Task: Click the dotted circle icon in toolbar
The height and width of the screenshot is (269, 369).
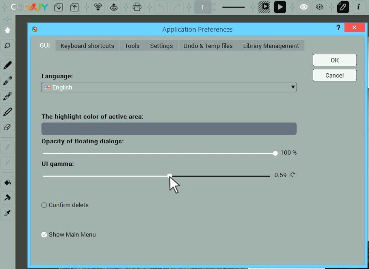Action: pyautogui.click(x=319, y=7)
